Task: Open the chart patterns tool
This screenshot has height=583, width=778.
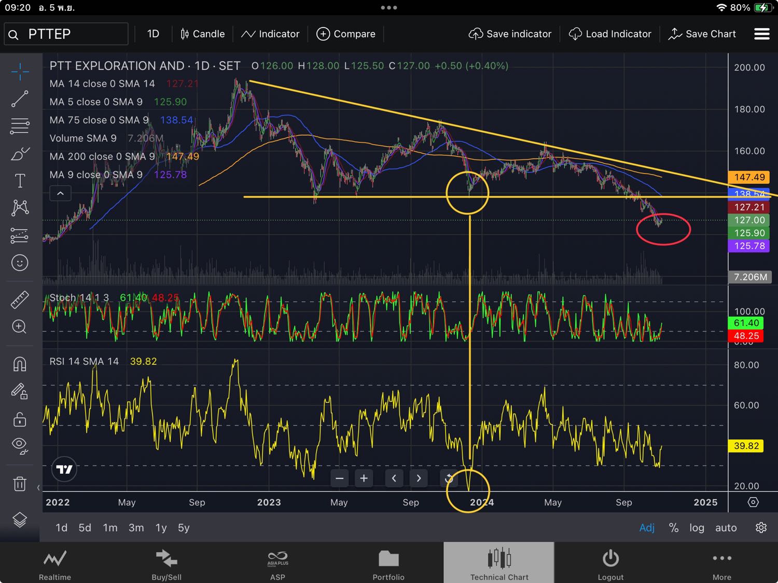Action: click(20, 208)
